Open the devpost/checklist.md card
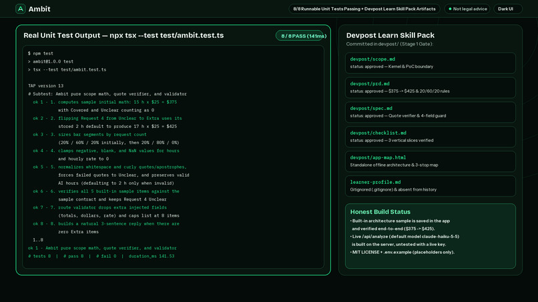The image size is (538, 302). (431, 137)
